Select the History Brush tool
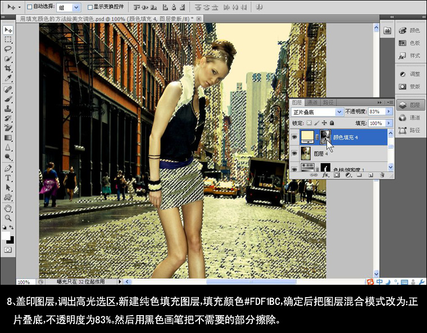Image resolution: width=427 pixels, height=333 pixels. pyautogui.click(x=8, y=118)
